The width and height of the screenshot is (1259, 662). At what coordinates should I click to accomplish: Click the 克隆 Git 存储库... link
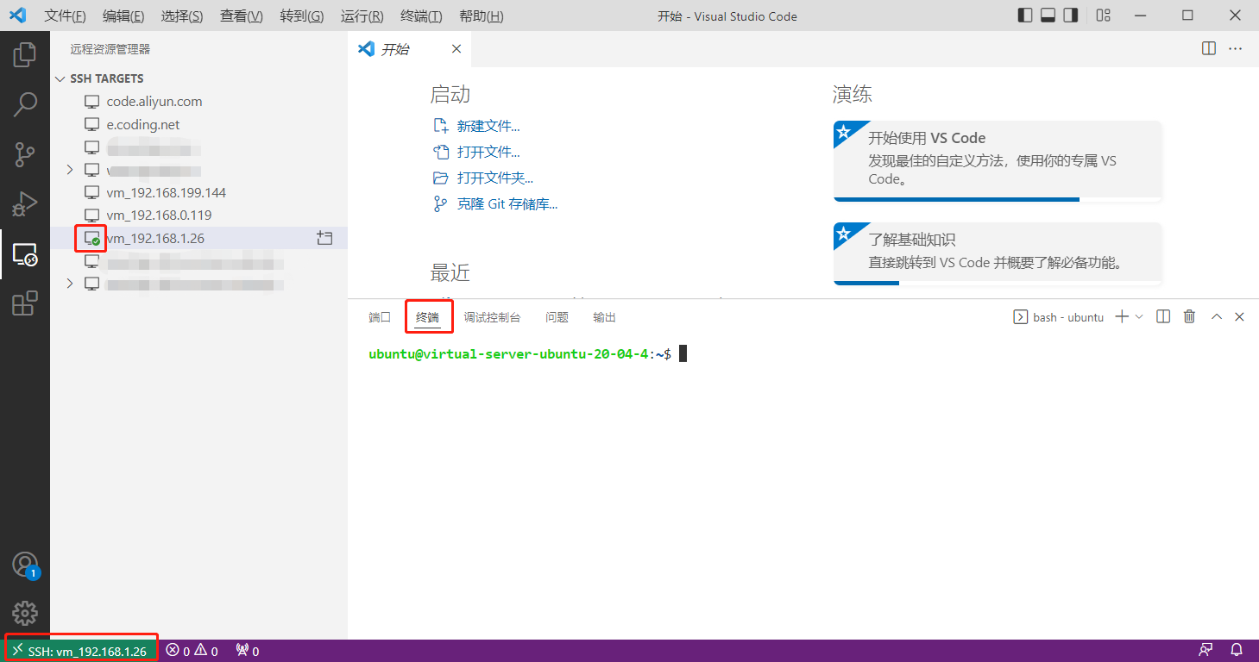(507, 204)
